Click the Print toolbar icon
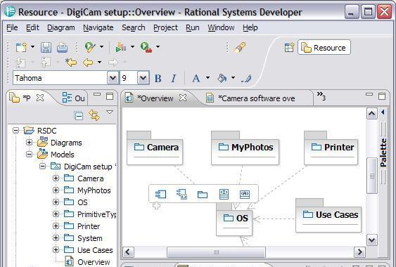 pyautogui.click(x=62, y=47)
